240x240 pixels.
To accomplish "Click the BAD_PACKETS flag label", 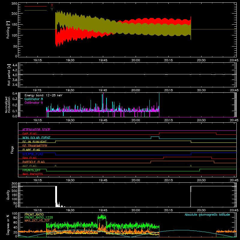I will pyautogui.click(x=33, y=174).
